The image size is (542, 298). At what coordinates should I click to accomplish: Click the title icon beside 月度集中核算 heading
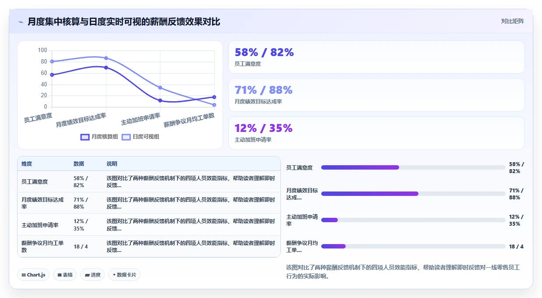pos(21,21)
